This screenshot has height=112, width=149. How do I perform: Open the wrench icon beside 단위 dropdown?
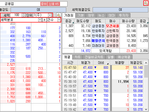pyautogui.click(x=59, y=15)
